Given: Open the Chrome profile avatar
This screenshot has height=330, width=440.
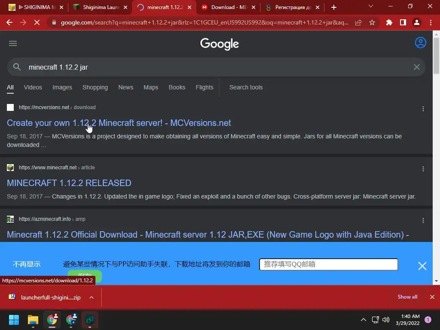Looking at the screenshot, I should 417,22.
